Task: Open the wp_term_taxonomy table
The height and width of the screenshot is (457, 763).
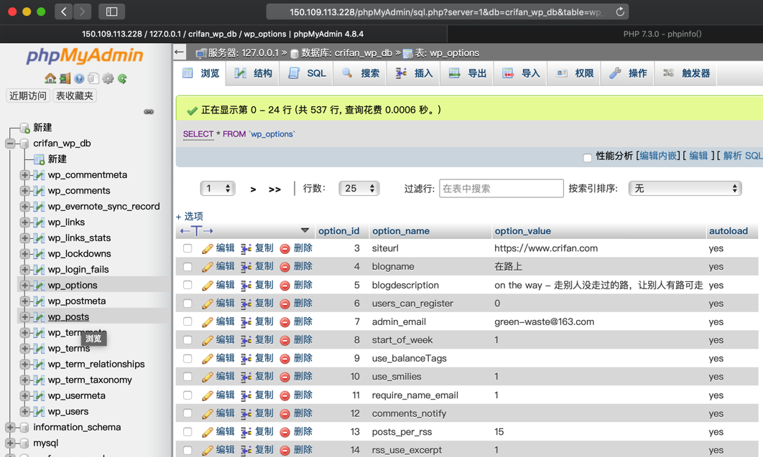Action: coord(90,380)
